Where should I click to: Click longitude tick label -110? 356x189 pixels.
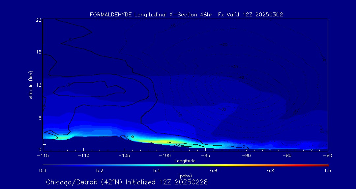tap(83, 156)
